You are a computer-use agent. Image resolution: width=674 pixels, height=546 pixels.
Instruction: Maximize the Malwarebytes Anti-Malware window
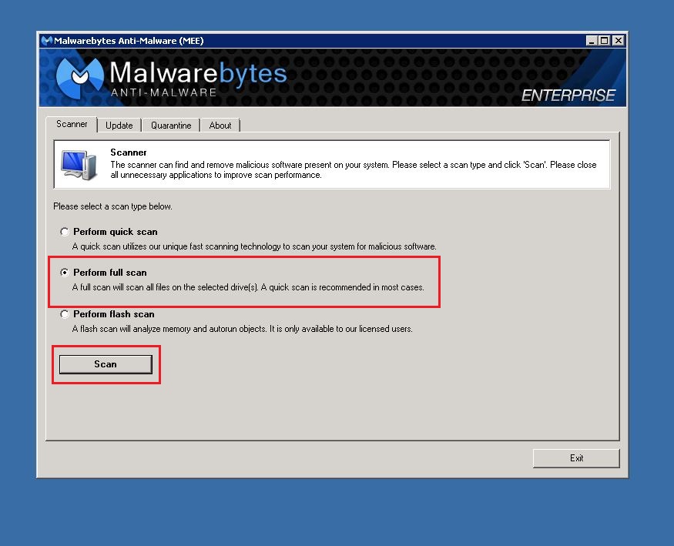(605, 41)
